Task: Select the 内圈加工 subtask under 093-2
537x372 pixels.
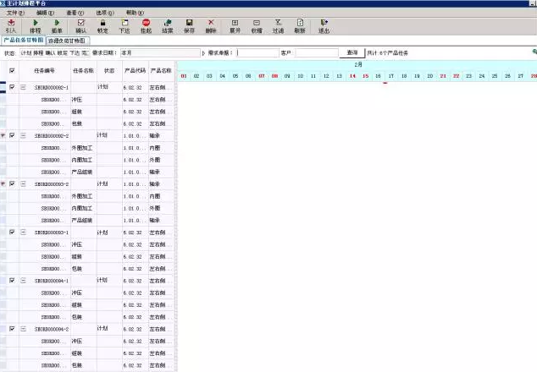Action: tap(82, 208)
